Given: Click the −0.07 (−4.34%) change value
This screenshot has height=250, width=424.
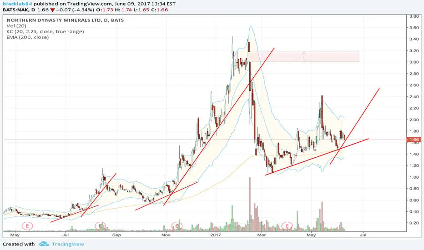Looking at the screenshot, I should click(75, 10).
